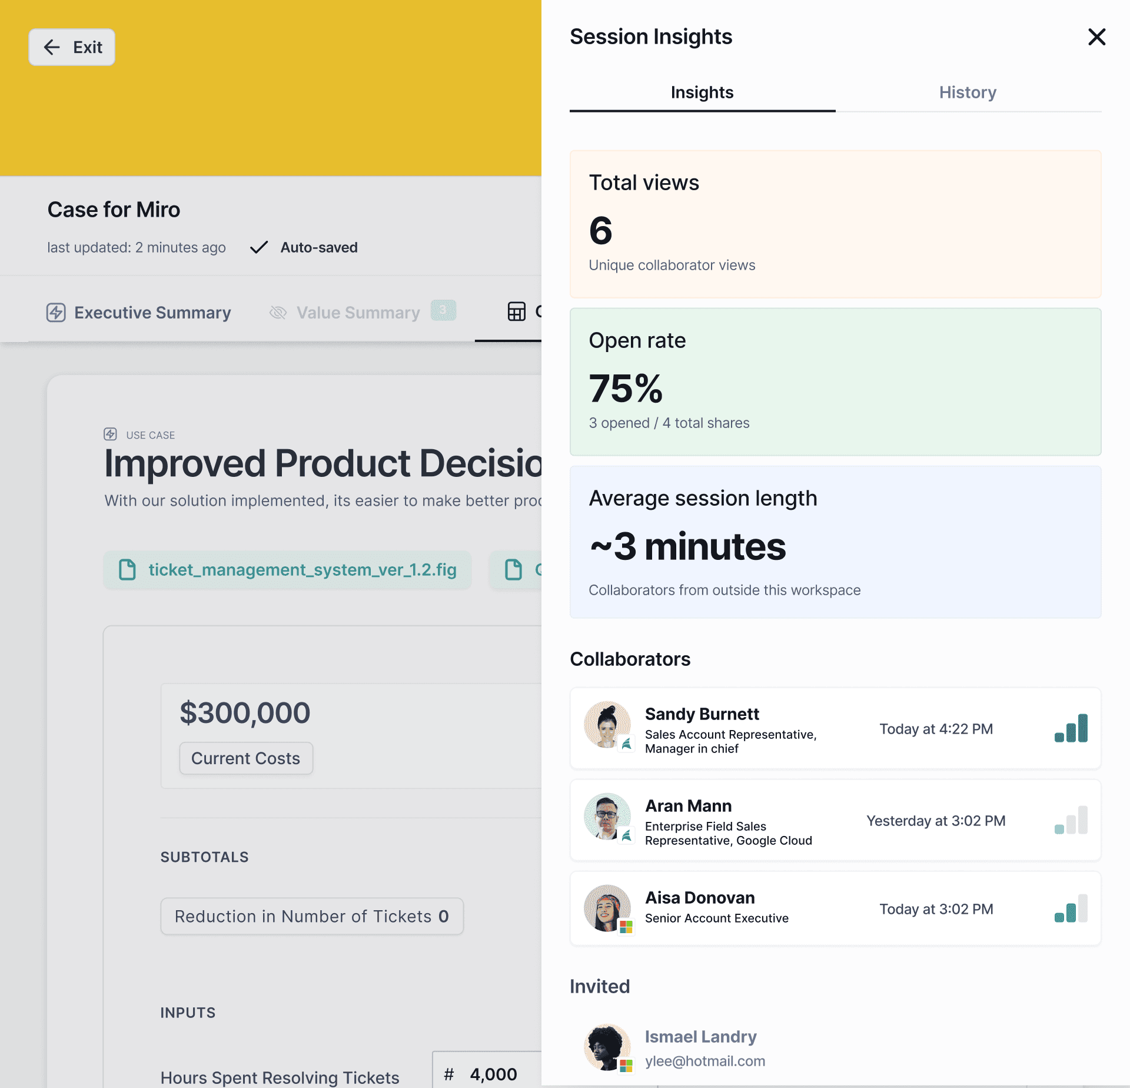Click Sandy Burnett's avatar
This screenshot has width=1130, height=1088.
pos(607,725)
